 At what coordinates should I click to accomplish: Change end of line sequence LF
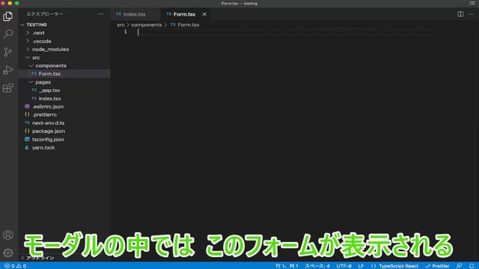[361, 266]
